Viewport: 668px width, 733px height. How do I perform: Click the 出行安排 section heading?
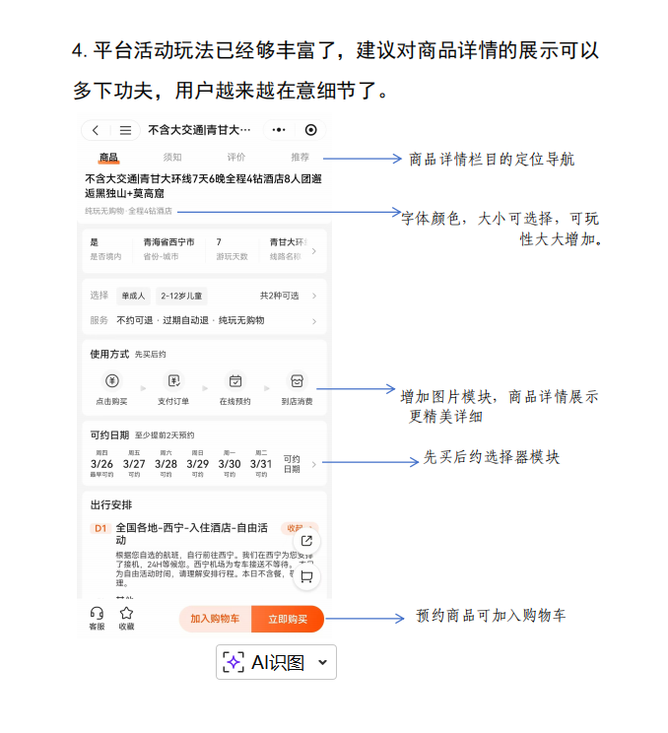tap(111, 504)
